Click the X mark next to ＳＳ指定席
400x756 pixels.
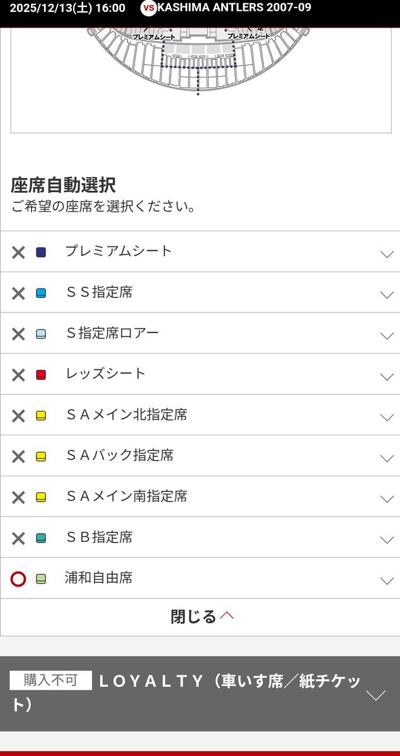tap(18, 293)
